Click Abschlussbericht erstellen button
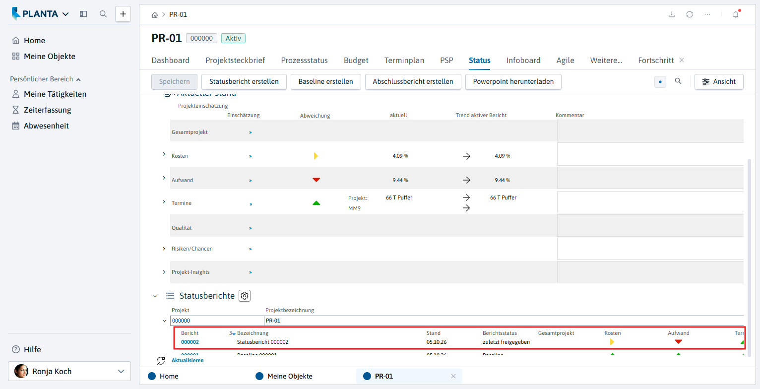 click(x=413, y=82)
